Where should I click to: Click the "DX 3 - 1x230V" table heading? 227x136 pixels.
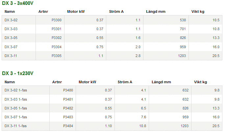(x=18, y=73)
